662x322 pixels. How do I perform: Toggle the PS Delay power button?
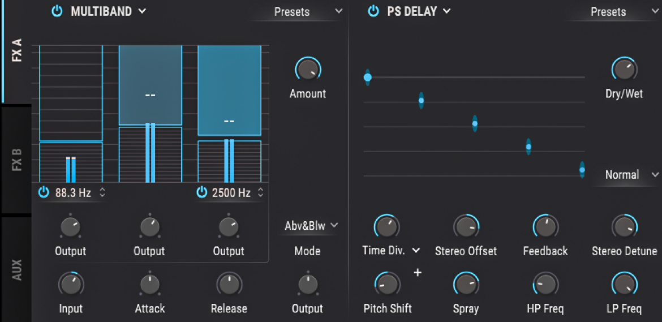click(373, 11)
